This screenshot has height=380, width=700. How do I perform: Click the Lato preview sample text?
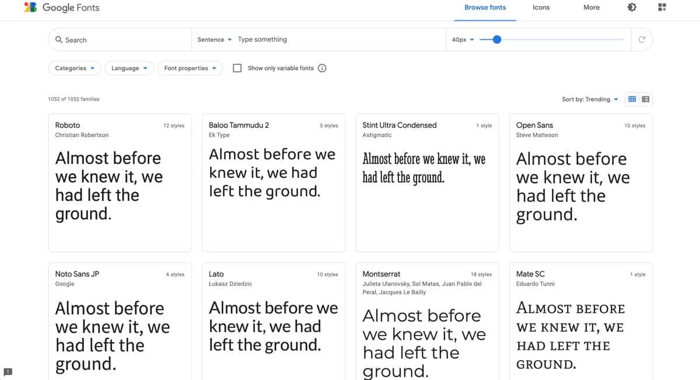click(x=274, y=326)
